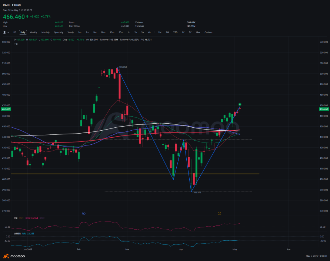The height and width of the screenshot is (261, 330).
Task: Click the last price 466.460 in the header
Action: [14, 17]
